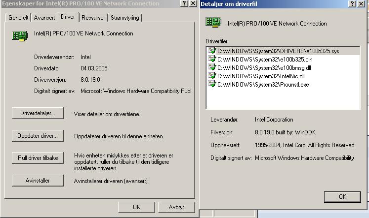
Task: Select file C:\WINDOWS\System32\e100bmsg.dll
Action: 264,68
